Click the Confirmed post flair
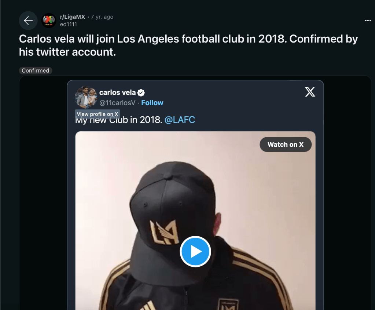 point(36,70)
